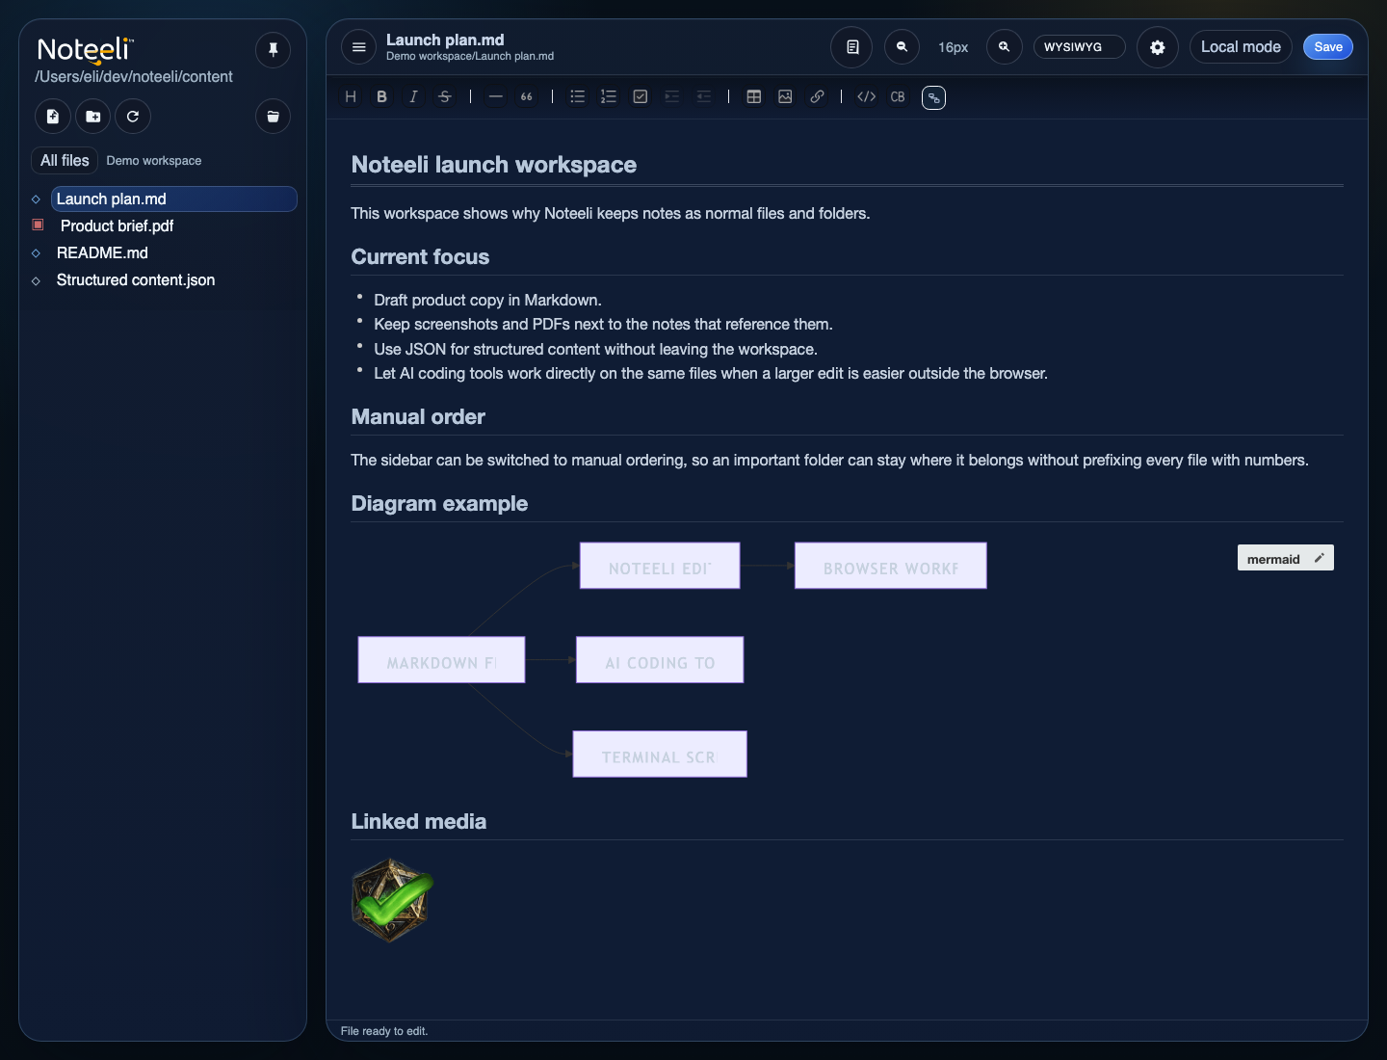This screenshot has height=1060, width=1387.
Task: Zoom out the editor font size
Action: tap(902, 46)
